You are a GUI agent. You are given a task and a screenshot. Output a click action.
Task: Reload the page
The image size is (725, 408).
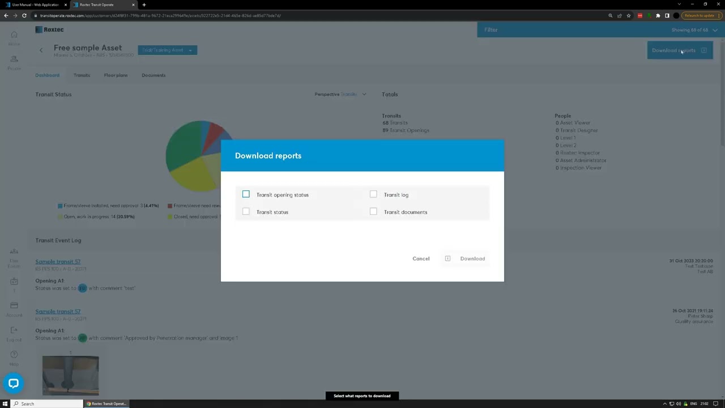tap(24, 15)
